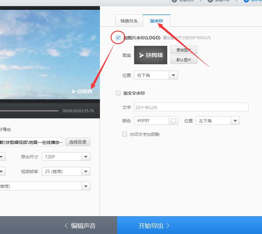Click the white color swatch beside #ffffff
This screenshot has width=262, height=234.
(x=174, y=121)
